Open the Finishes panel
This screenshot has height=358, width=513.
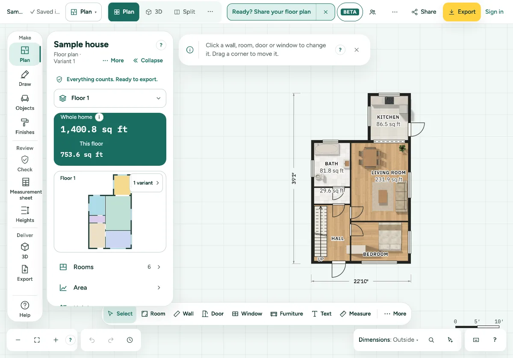[x=25, y=126]
